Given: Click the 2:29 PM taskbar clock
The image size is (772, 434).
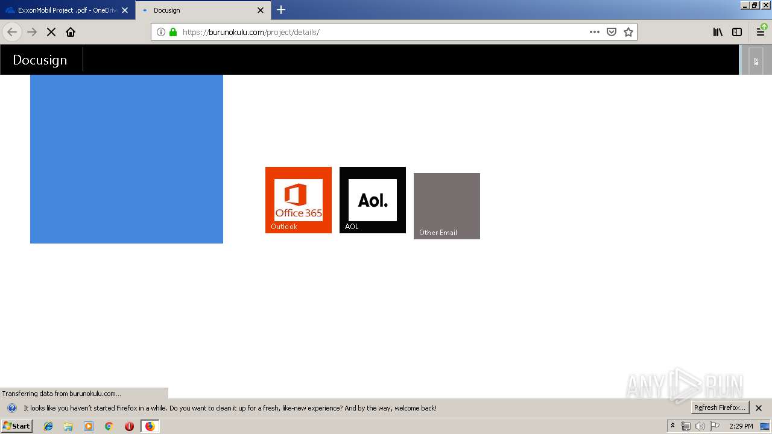Looking at the screenshot, I should [741, 426].
